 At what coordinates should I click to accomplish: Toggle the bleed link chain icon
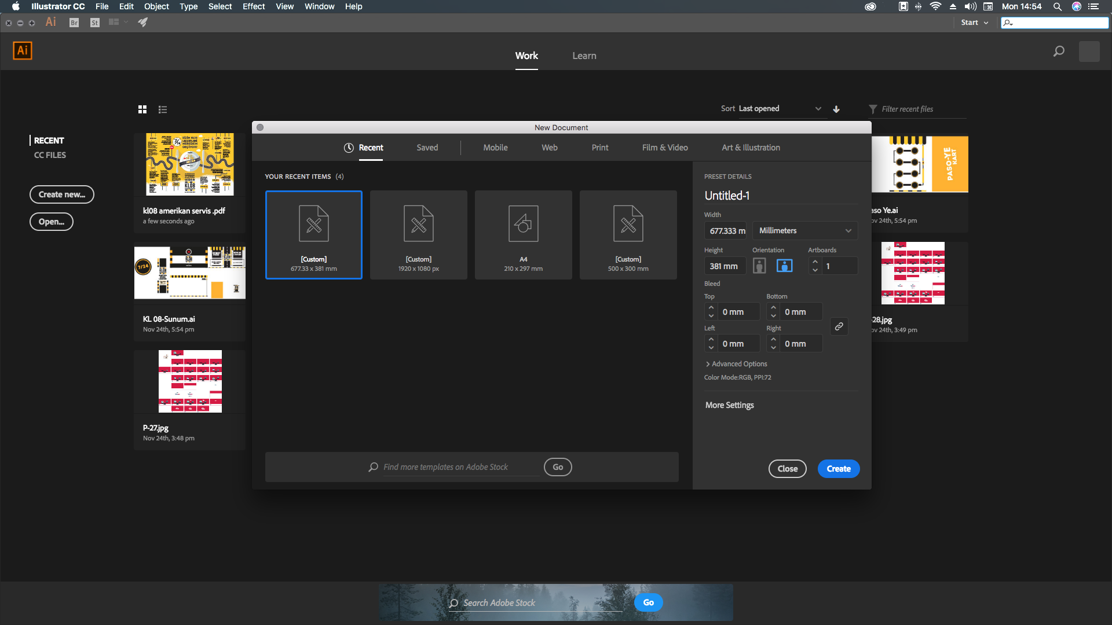[839, 326]
